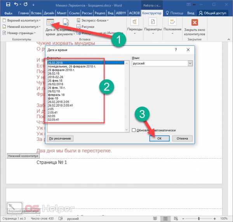The height and width of the screenshot is (222, 233).
Task: Switch to Read Mode view icon
Action: point(155,219)
